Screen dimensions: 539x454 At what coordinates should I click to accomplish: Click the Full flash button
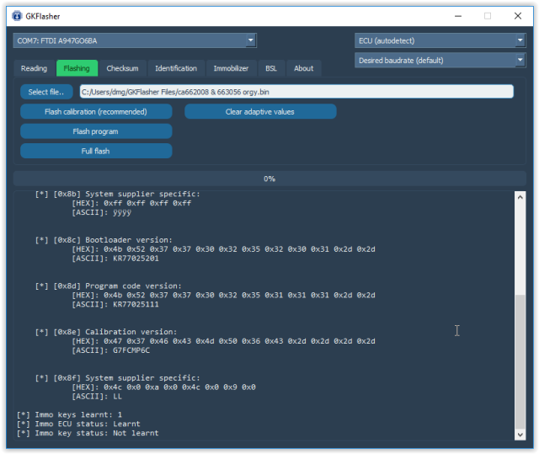point(96,151)
